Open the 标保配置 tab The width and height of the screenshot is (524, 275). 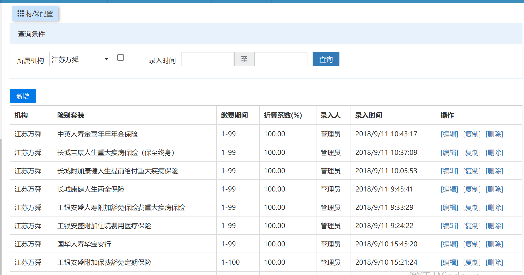coord(39,14)
